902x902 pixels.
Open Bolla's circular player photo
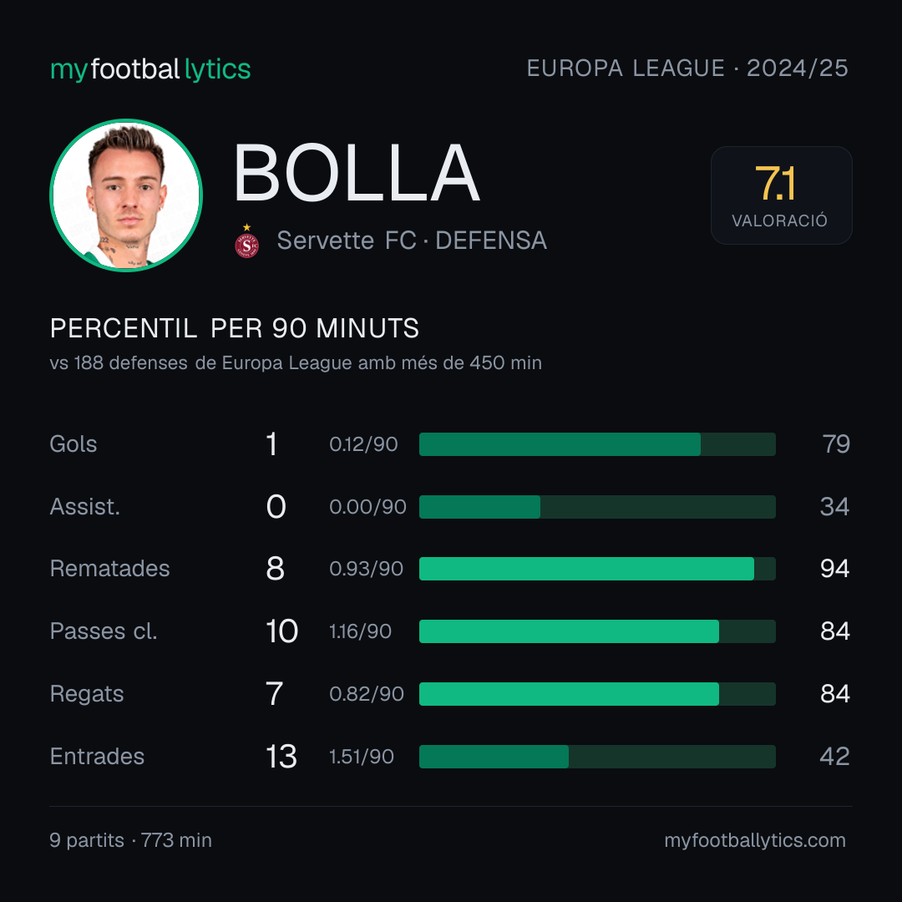click(x=127, y=195)
